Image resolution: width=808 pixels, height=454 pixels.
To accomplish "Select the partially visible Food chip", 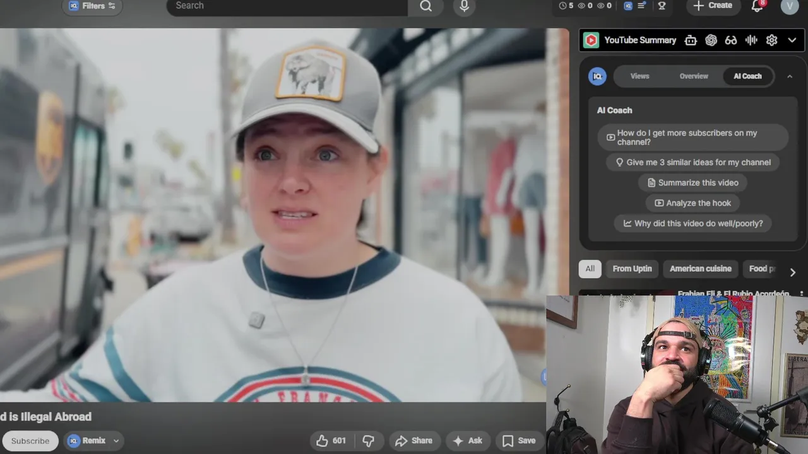I will coord(760,269).
